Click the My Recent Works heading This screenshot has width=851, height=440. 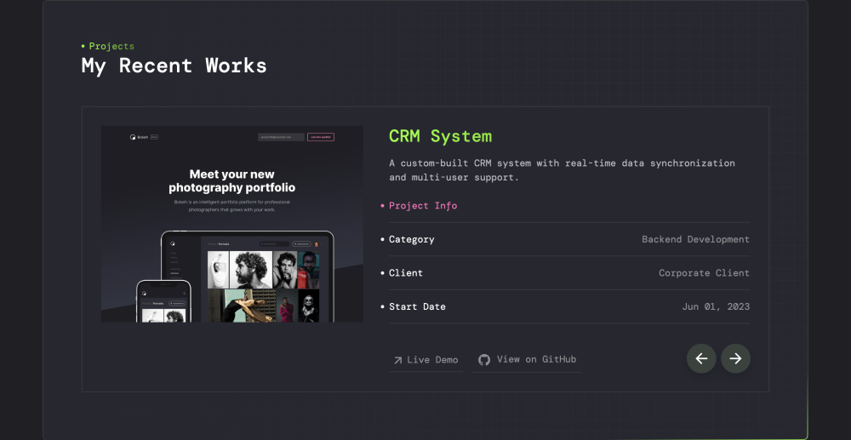click(x=174, y=66)
